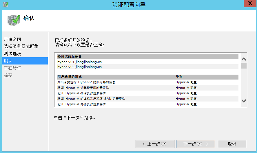Select row 验证 Hyper-V 存储资源池兼容性
Screen dimensions: 257x153
[x=147, y=93]
